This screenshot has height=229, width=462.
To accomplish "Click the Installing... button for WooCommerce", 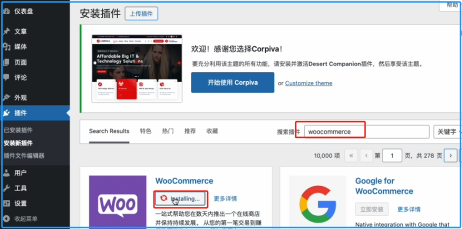I will tap(180, 198).
